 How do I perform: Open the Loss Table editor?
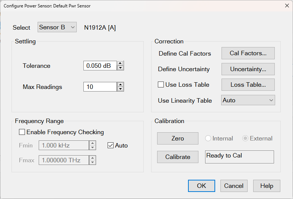coord(248,84)
